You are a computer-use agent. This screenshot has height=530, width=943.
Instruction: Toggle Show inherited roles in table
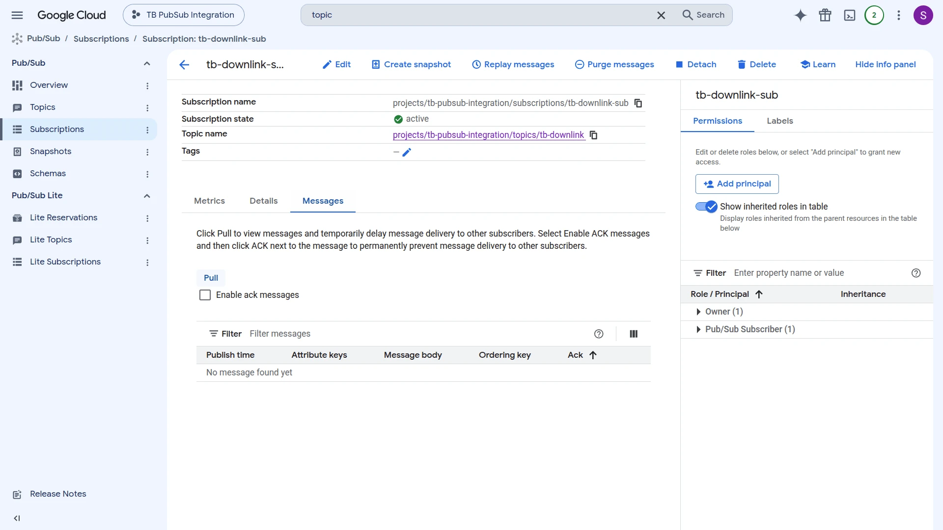[x=706, y=207]
